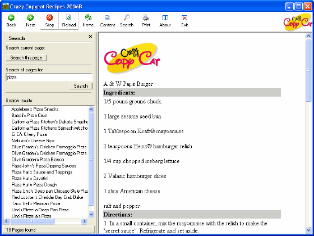Click the Crazy Copy Cat page logo
The height and width of the screenshot is (236, 314).
click(132, 58)
